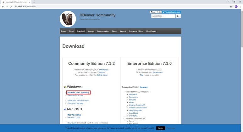Open Chocolatey package link
Viewport: 243px width, 132px height.
pyautogui.click(x=75, y=103)
